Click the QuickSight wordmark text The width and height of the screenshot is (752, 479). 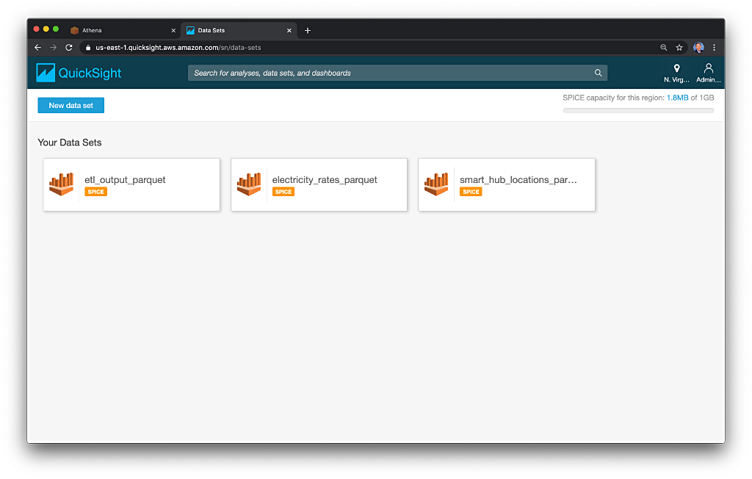coord(90,73)
